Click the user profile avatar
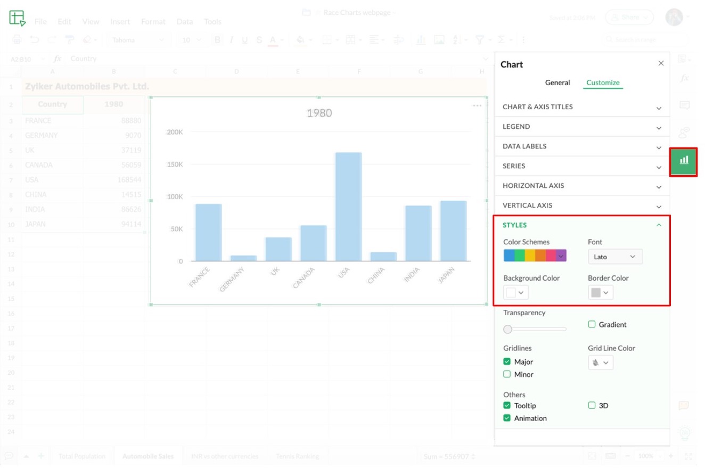 click(674, 18)
